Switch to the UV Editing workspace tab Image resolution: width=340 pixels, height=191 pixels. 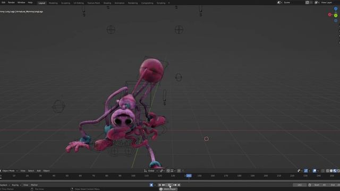pyautogui.click(x=79, y=3)
